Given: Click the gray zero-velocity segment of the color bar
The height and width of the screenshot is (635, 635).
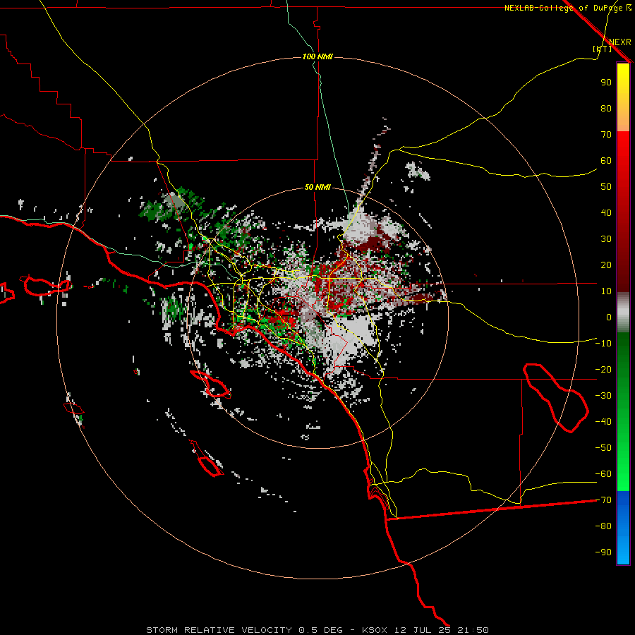Looking at the screenshot, I should pyautogui.click(x=623, y=313).
